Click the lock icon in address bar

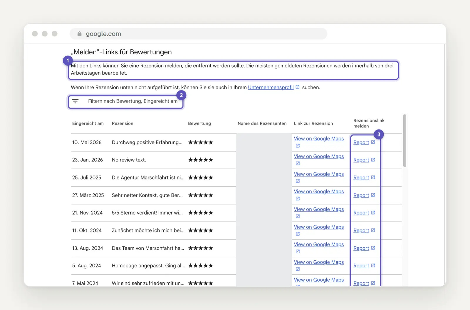point(79,34)
